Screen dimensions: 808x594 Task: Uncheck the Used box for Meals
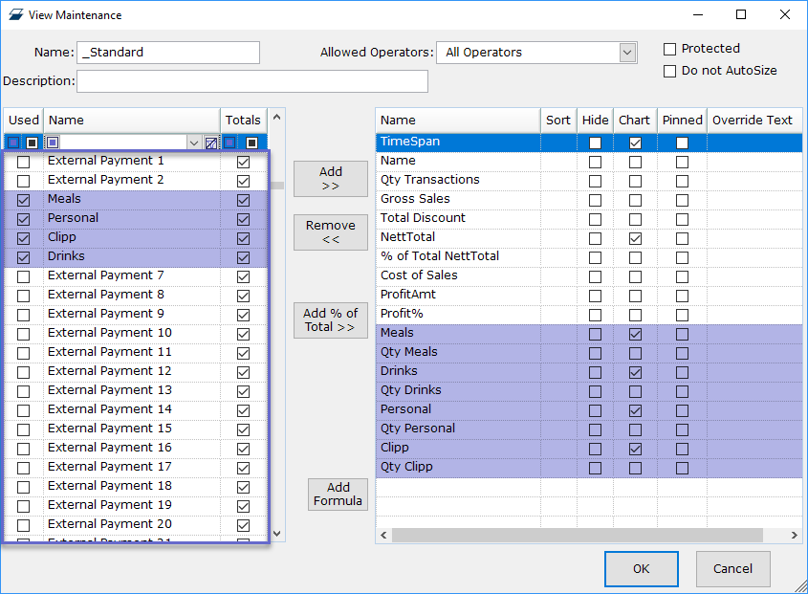click(x=24, y=200)
